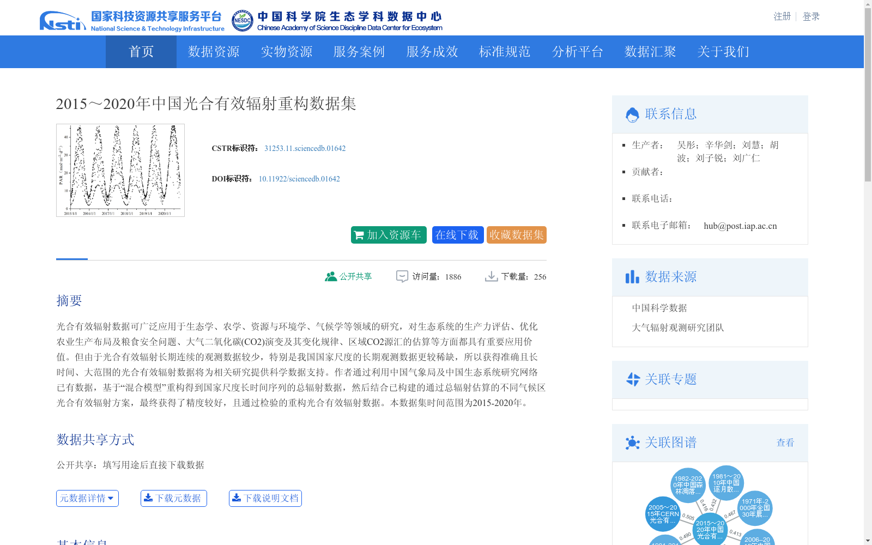Viewport: 872px width, 545px height.
Task: Click the 数据共享方式 heading
Action: [95, 440]
